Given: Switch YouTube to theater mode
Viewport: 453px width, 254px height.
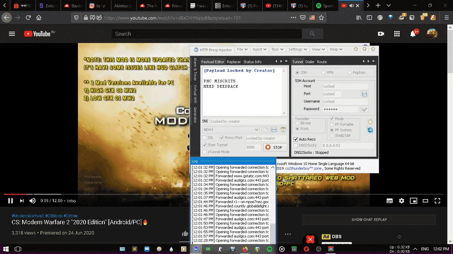Looking at the screenshot, I should [x=425, y=201].
